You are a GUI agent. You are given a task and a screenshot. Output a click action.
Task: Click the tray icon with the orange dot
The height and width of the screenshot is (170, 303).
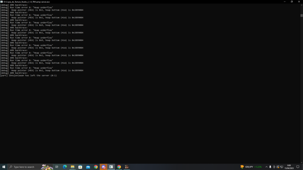pyautogui.click(x=278, y=167)
